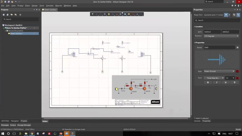Collapse Zero To Gerber.PrjPcb tree node
Image resolution: width=242 pixels, height=136 pixels.
click(3, 28)
